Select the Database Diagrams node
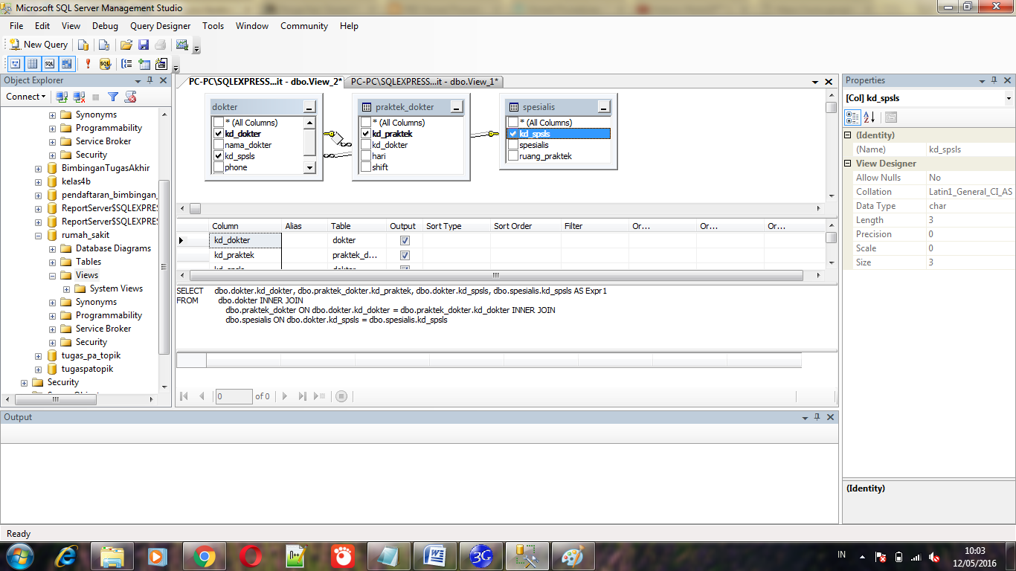Viewport: 1016px width, 571px height. (113, 248)
